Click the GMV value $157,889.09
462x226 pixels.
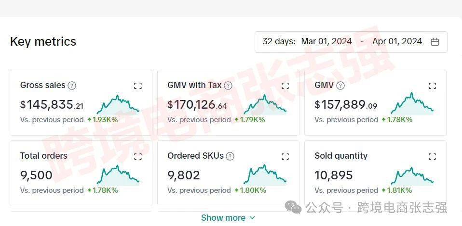pos(346,104)
